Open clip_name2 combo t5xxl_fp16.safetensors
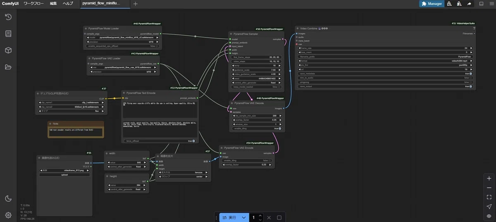 (x=71, y=106)
